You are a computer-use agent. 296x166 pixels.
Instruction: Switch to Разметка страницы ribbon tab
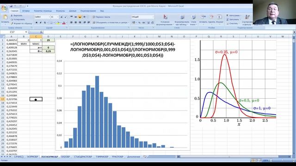(x=43, y=11)
